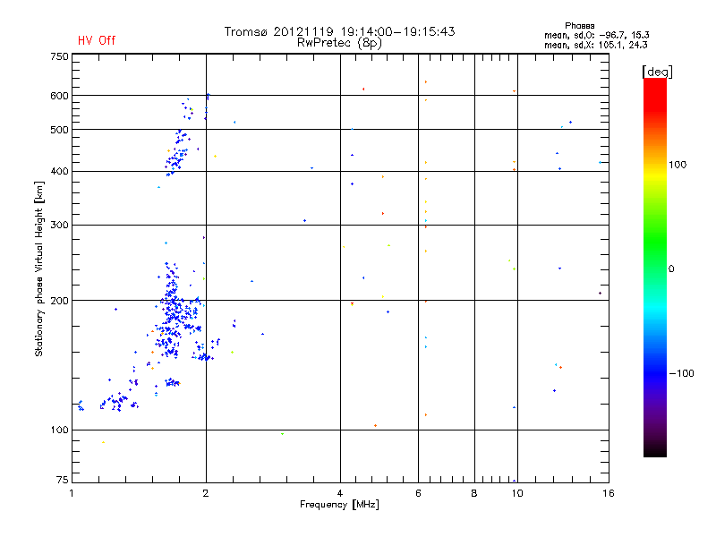Click the y-axis tick label "400"
Image resolution: width=716 pixels, height=537 pixels.
(59, 171)
